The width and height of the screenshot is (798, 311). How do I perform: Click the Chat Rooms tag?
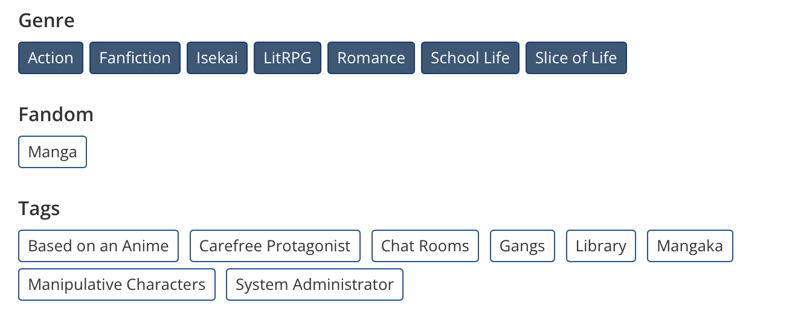tap(425, 246)
